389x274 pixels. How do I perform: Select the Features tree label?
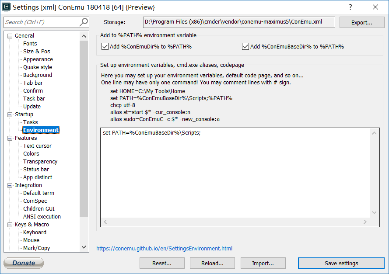(26, 138)
